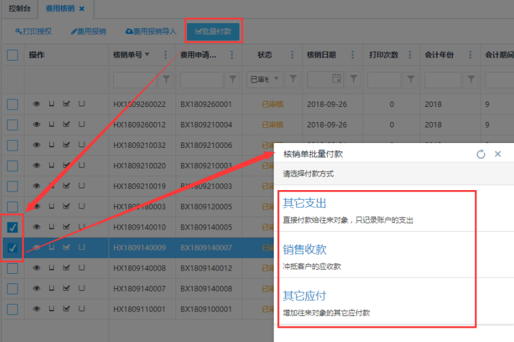View details of row HX1809260022 eye icon
The width and height of the screenshot is (514, 342).
tap(37, 104)
